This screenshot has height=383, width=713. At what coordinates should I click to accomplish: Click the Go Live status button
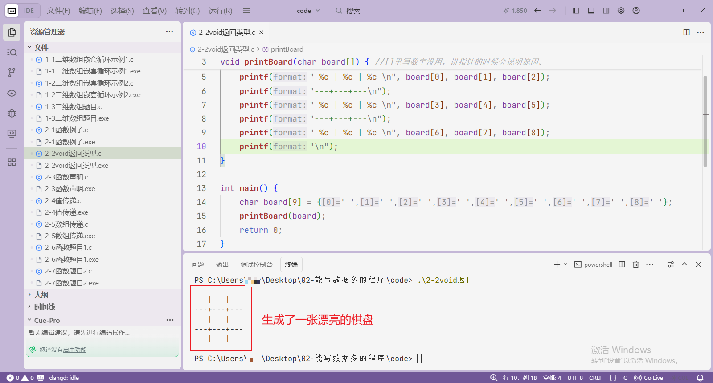648,378
